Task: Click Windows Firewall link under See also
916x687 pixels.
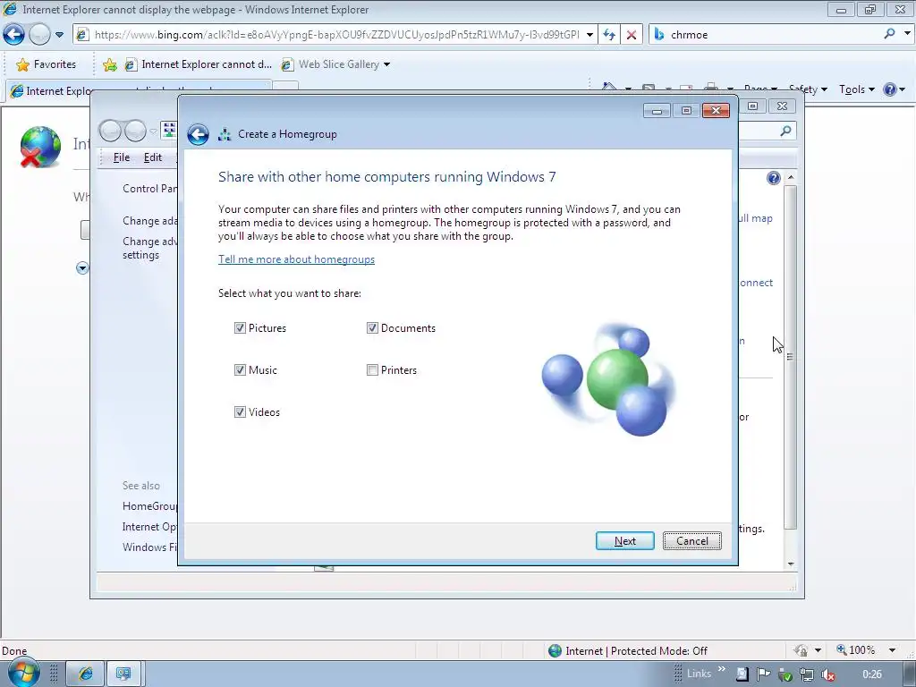Action: click(x=149, y=547)
